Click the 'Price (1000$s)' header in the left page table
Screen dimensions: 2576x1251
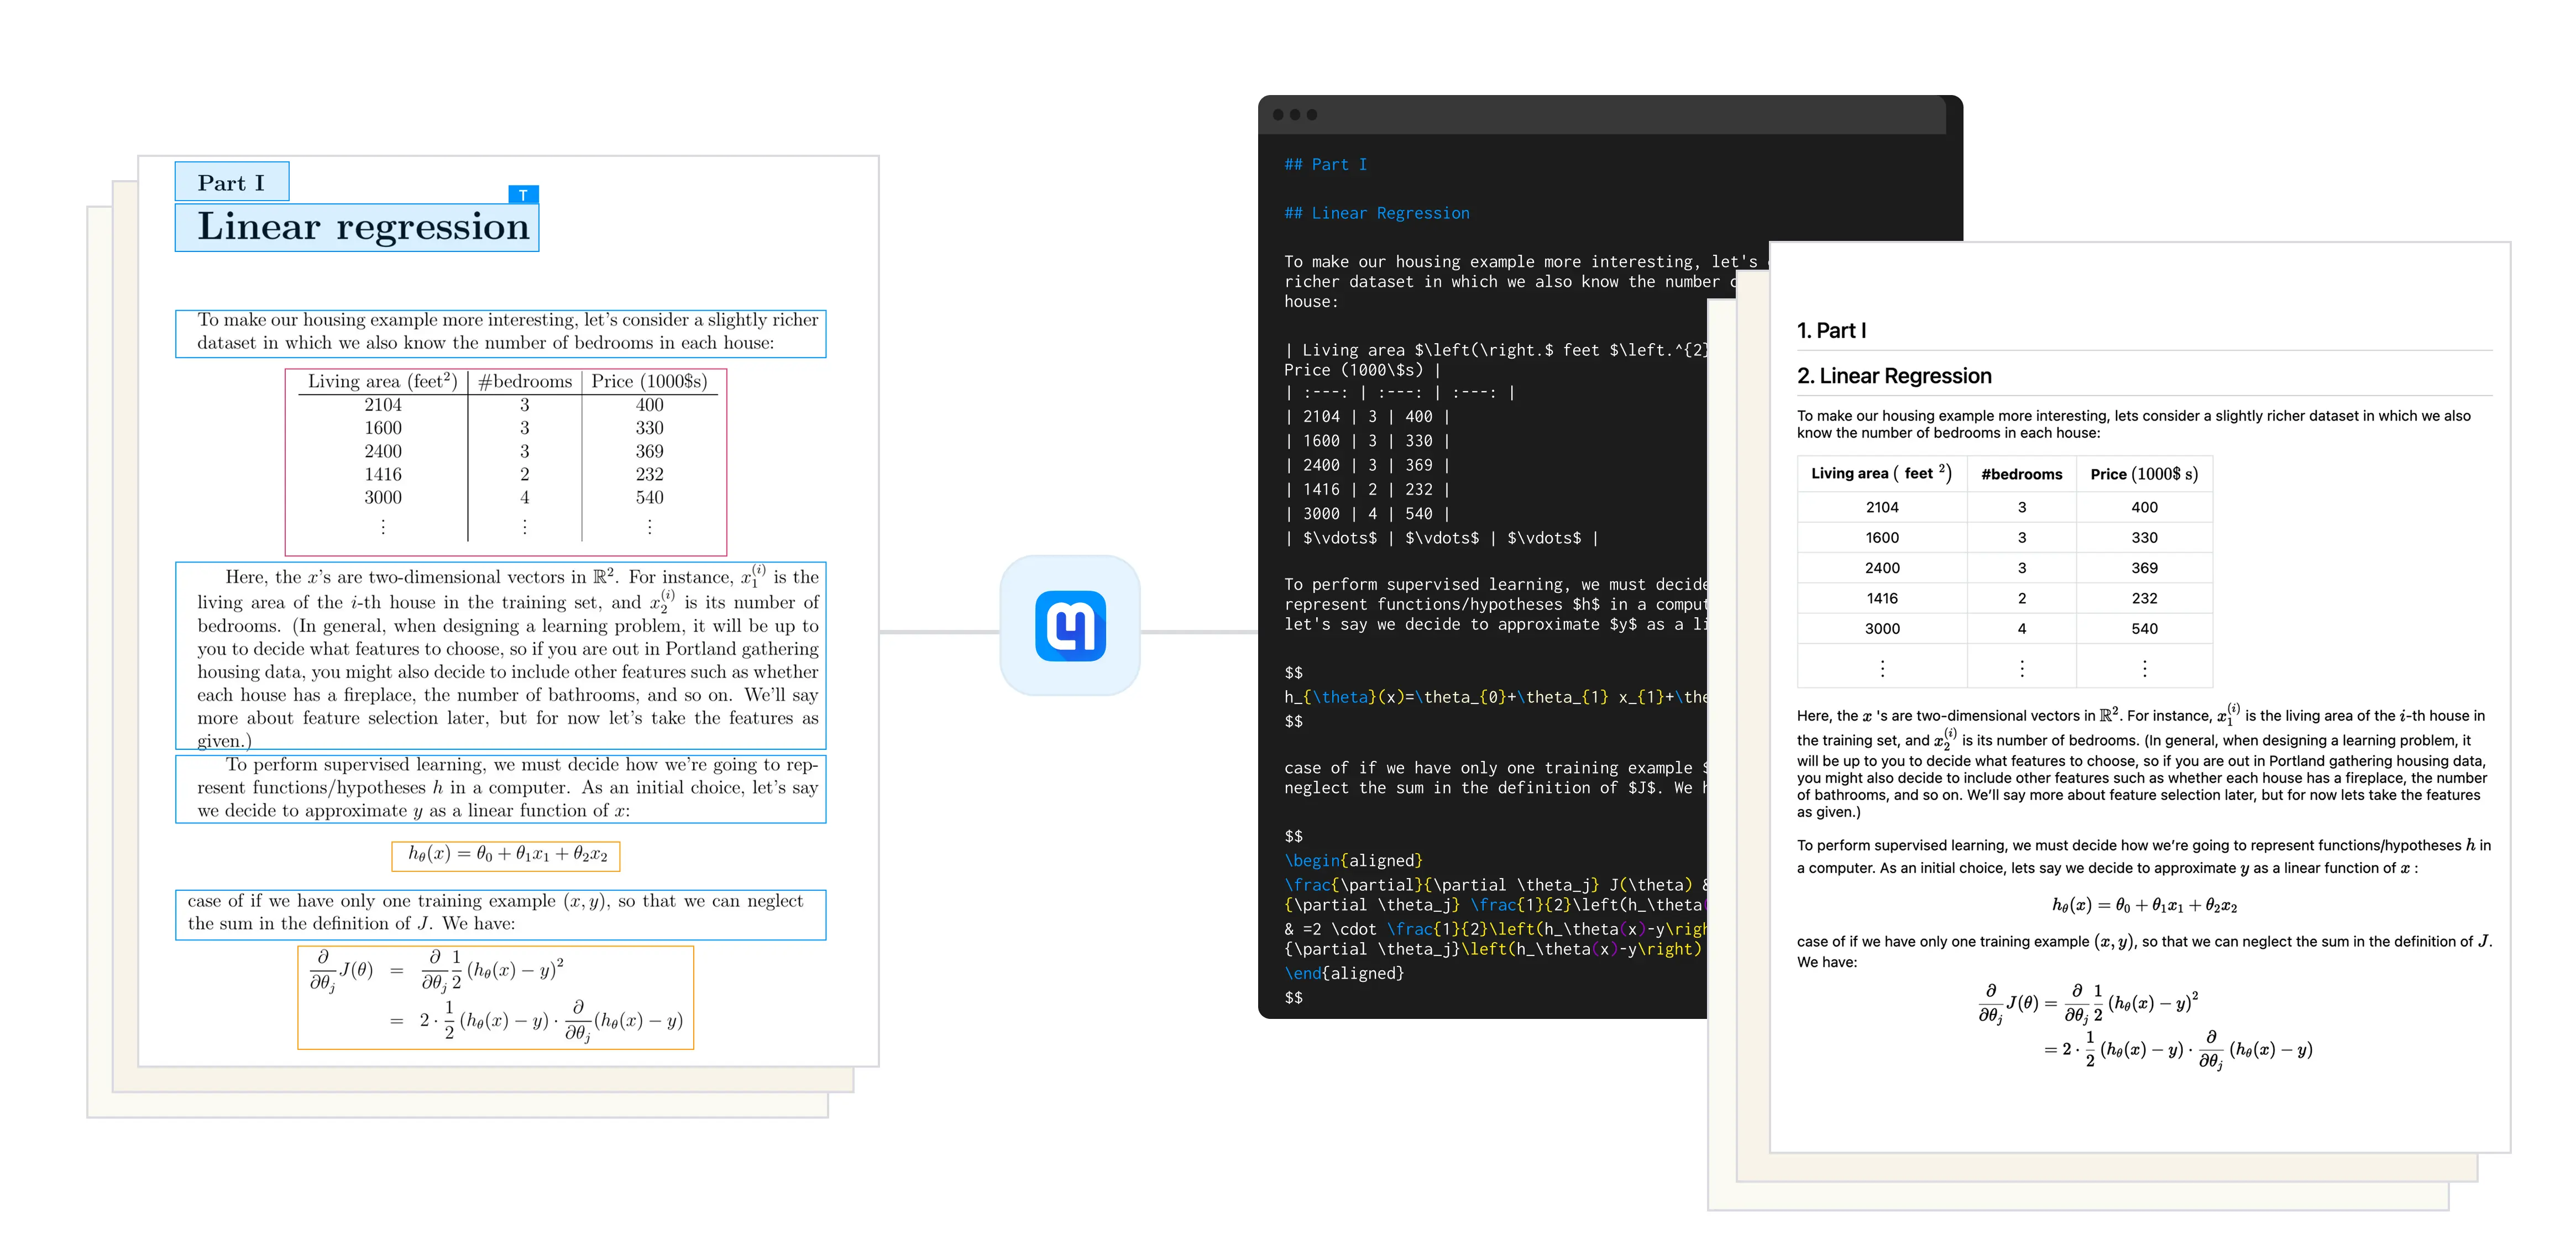649,382
